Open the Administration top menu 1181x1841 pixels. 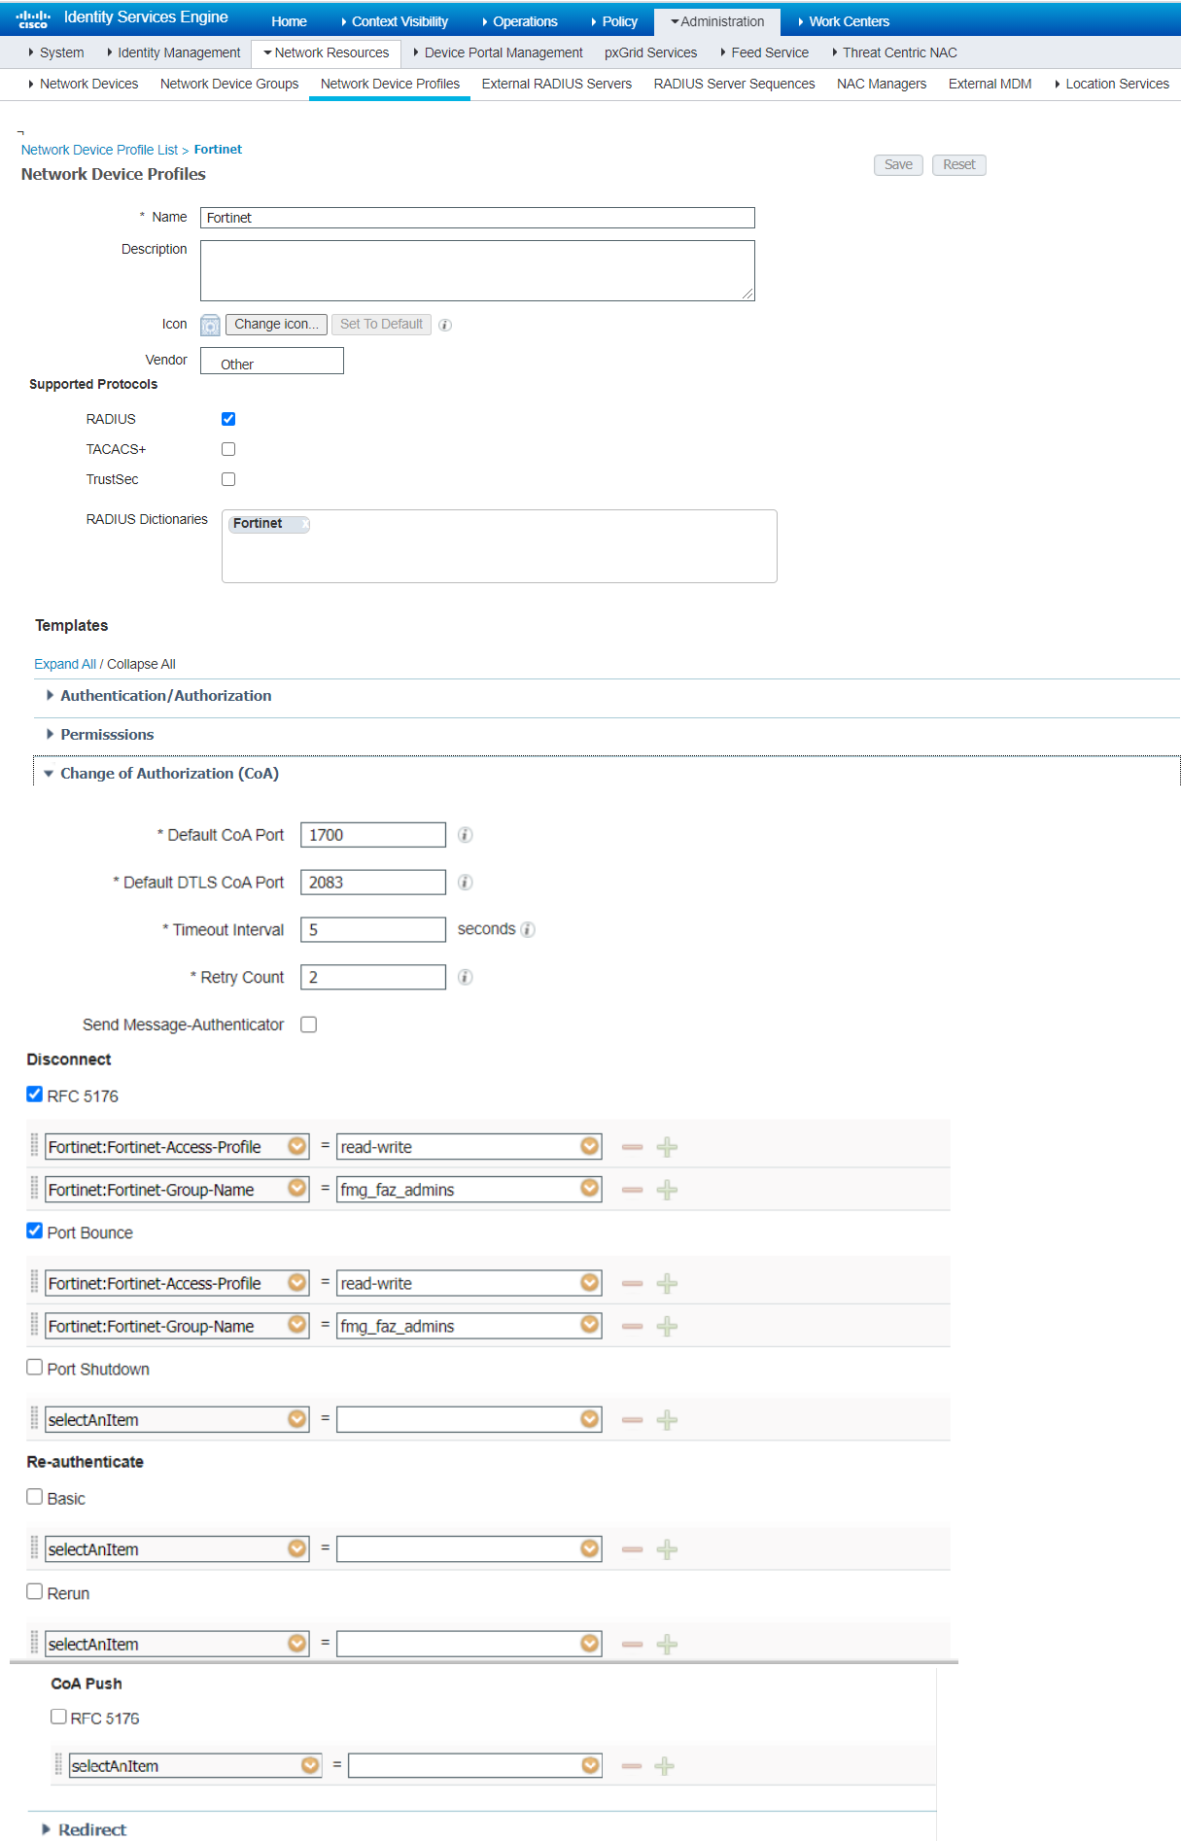pyautogui.click(x=717, y=21)
